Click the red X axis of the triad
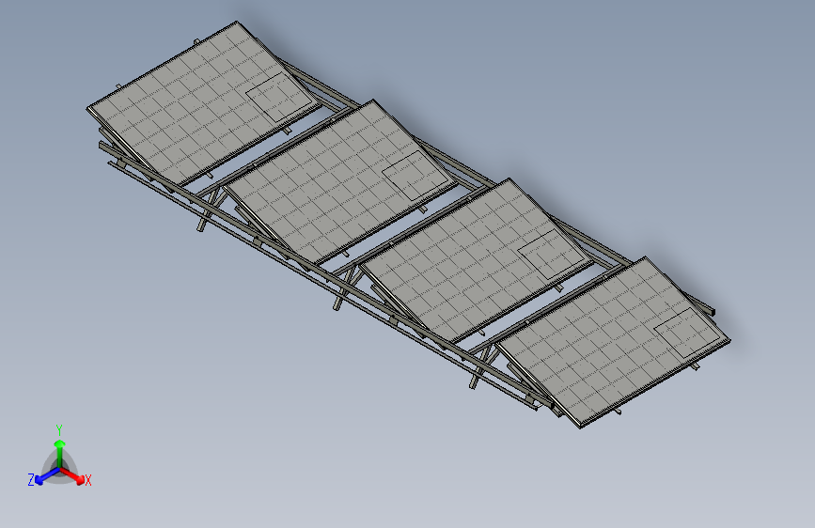815x528 pixels. [71, 475]
